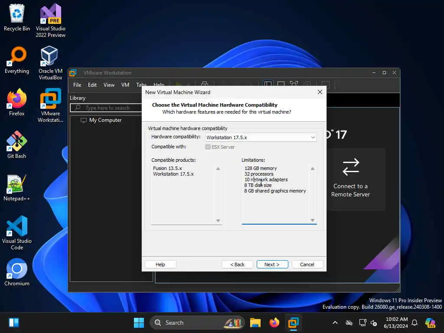Image resolution: width=444 pixels, height=333 pixels.
Task: Click the ESX Server checkbox
Action: (208, 147)
